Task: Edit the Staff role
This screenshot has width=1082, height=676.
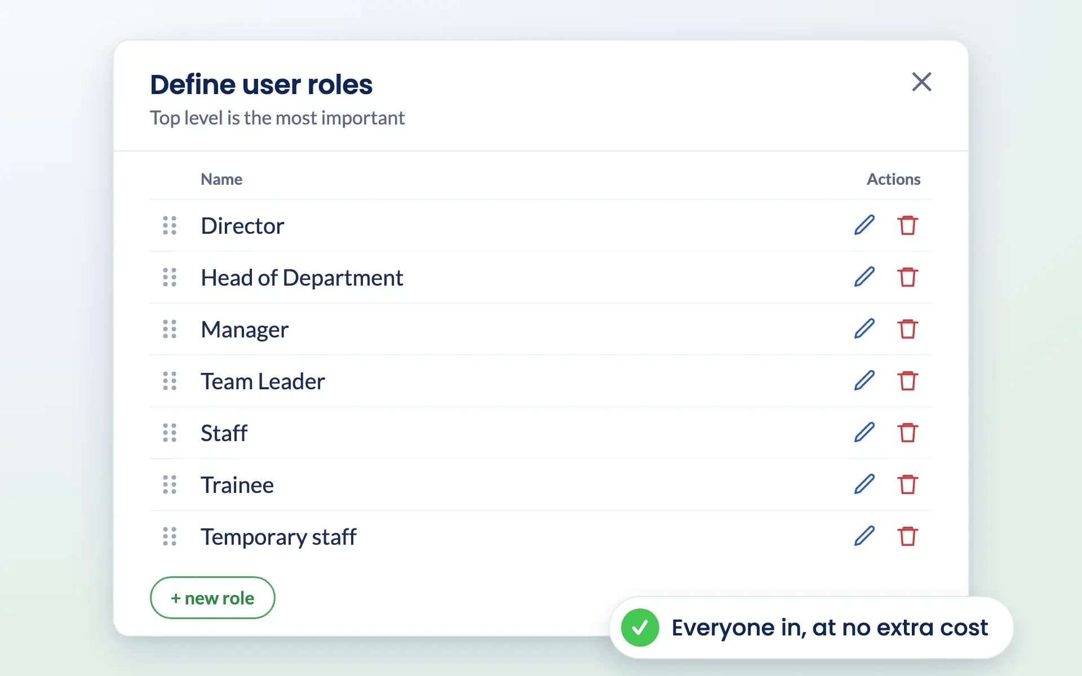Action: coord(864,432)
